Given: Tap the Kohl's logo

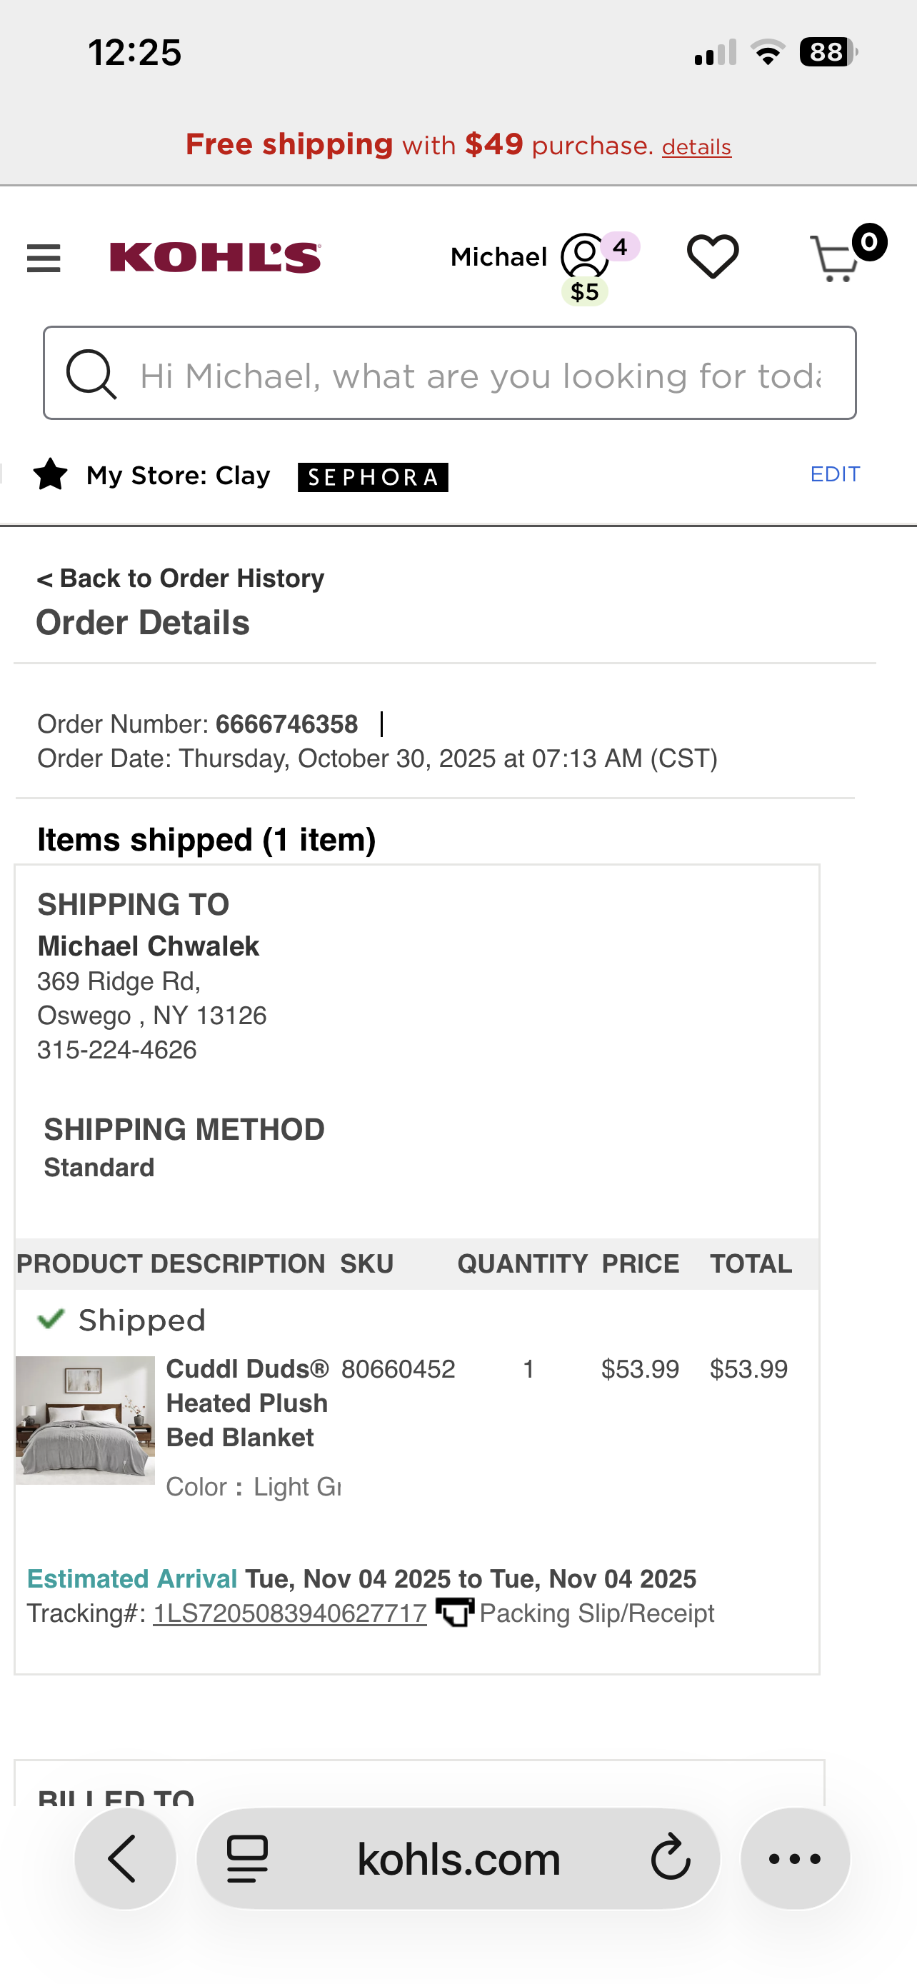Looking at the screenshot, I should pyautogui.click(x=216, y=257).
